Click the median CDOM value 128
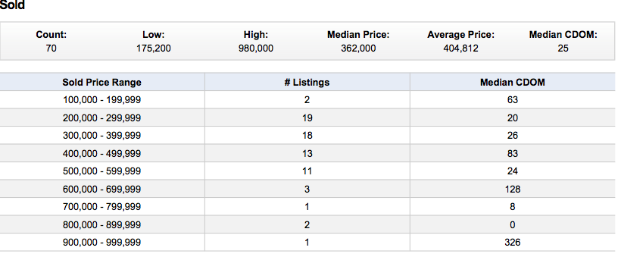The width and height of the screenshot is (621, 279). [x=512, y=189]
